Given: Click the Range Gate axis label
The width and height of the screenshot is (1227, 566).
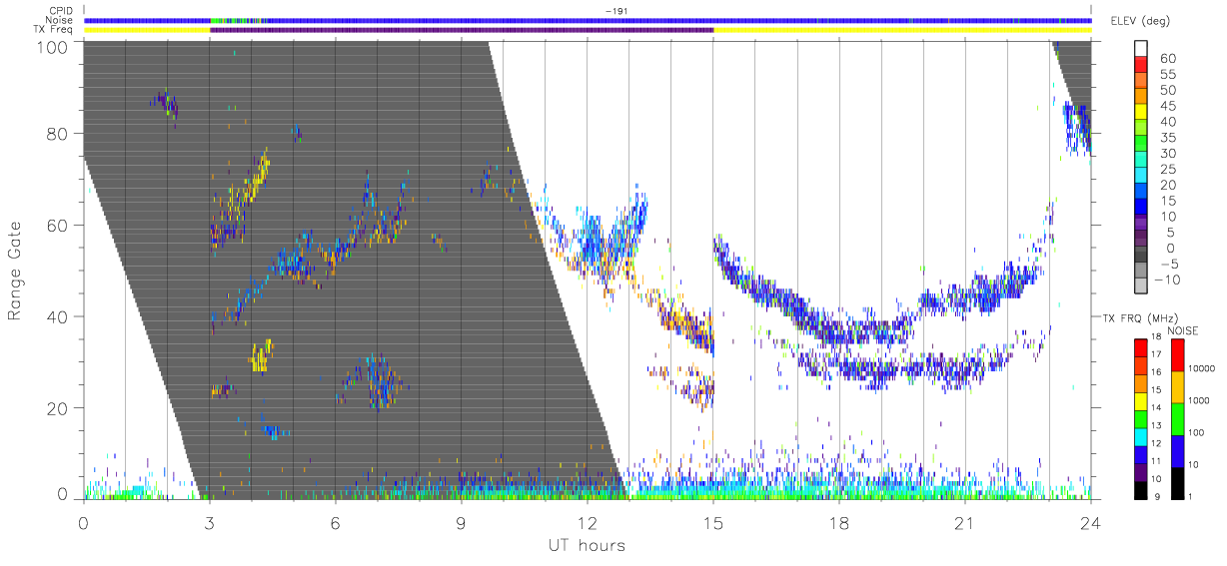Looking at the screenshot, I should [15, 270].
